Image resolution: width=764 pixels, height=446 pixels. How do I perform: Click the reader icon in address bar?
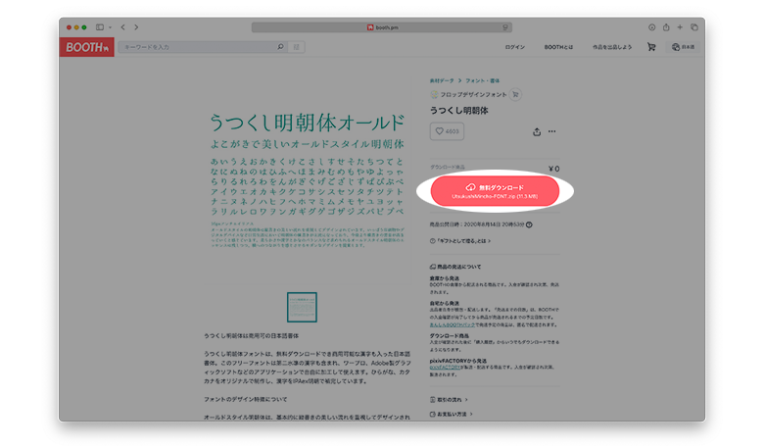point(505,27)
